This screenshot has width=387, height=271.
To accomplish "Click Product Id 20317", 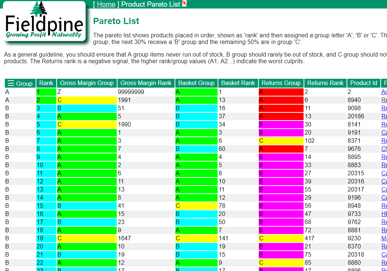I will click(356, 190).
